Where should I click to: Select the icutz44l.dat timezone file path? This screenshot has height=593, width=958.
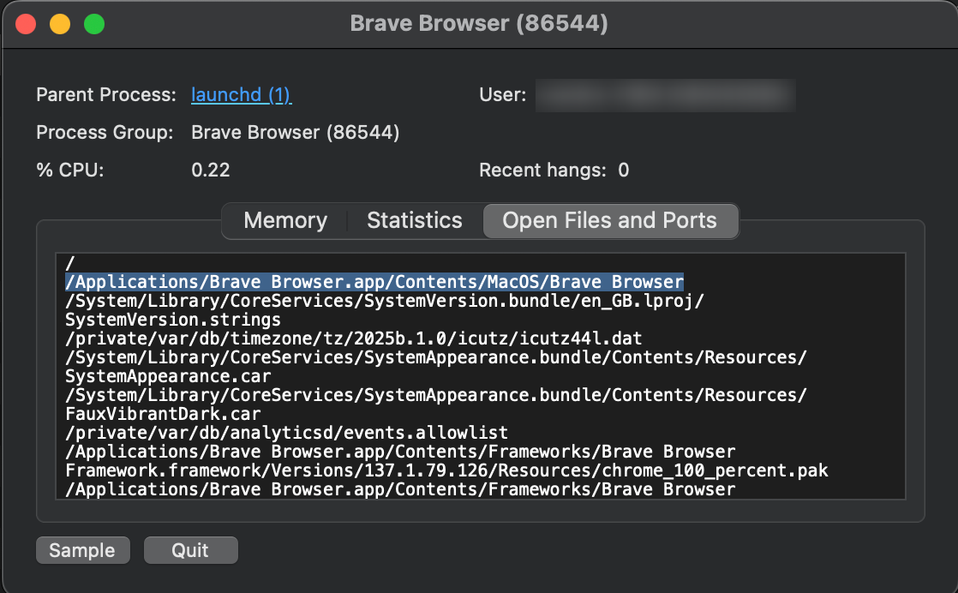(x=353, y=338)
